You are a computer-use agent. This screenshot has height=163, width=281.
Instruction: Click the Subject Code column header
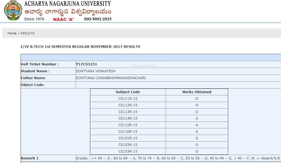tap(128, 92)
